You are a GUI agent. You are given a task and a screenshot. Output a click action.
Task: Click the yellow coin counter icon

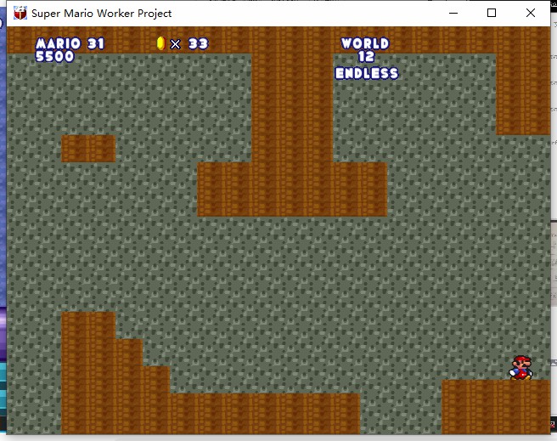[x=161, y=43]
